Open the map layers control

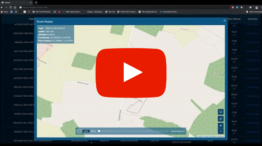(x=221, y=112)
